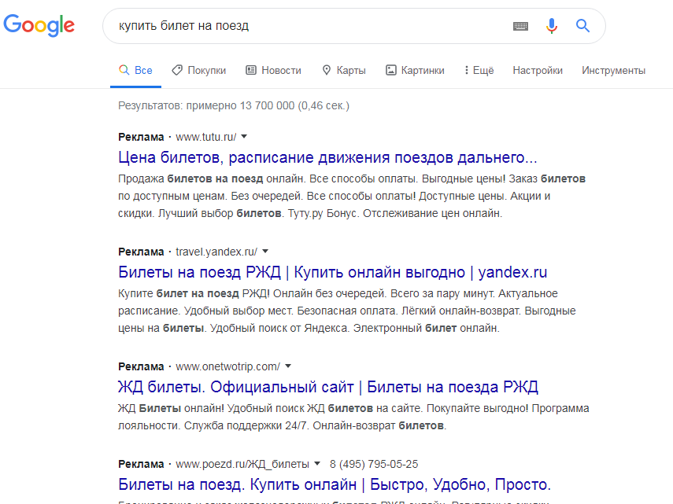
Task: Open Настройки search settings
Action: point(538,70)
